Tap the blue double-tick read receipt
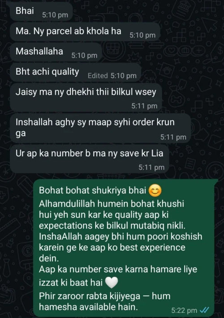224x318 pixels. coord(204,310)
